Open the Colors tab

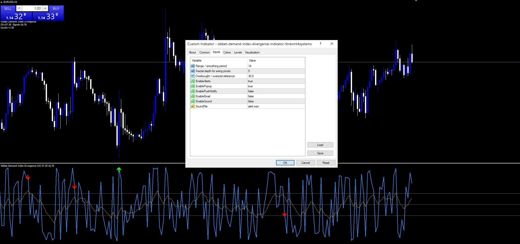pyautogui.click(x=227, y=52)
